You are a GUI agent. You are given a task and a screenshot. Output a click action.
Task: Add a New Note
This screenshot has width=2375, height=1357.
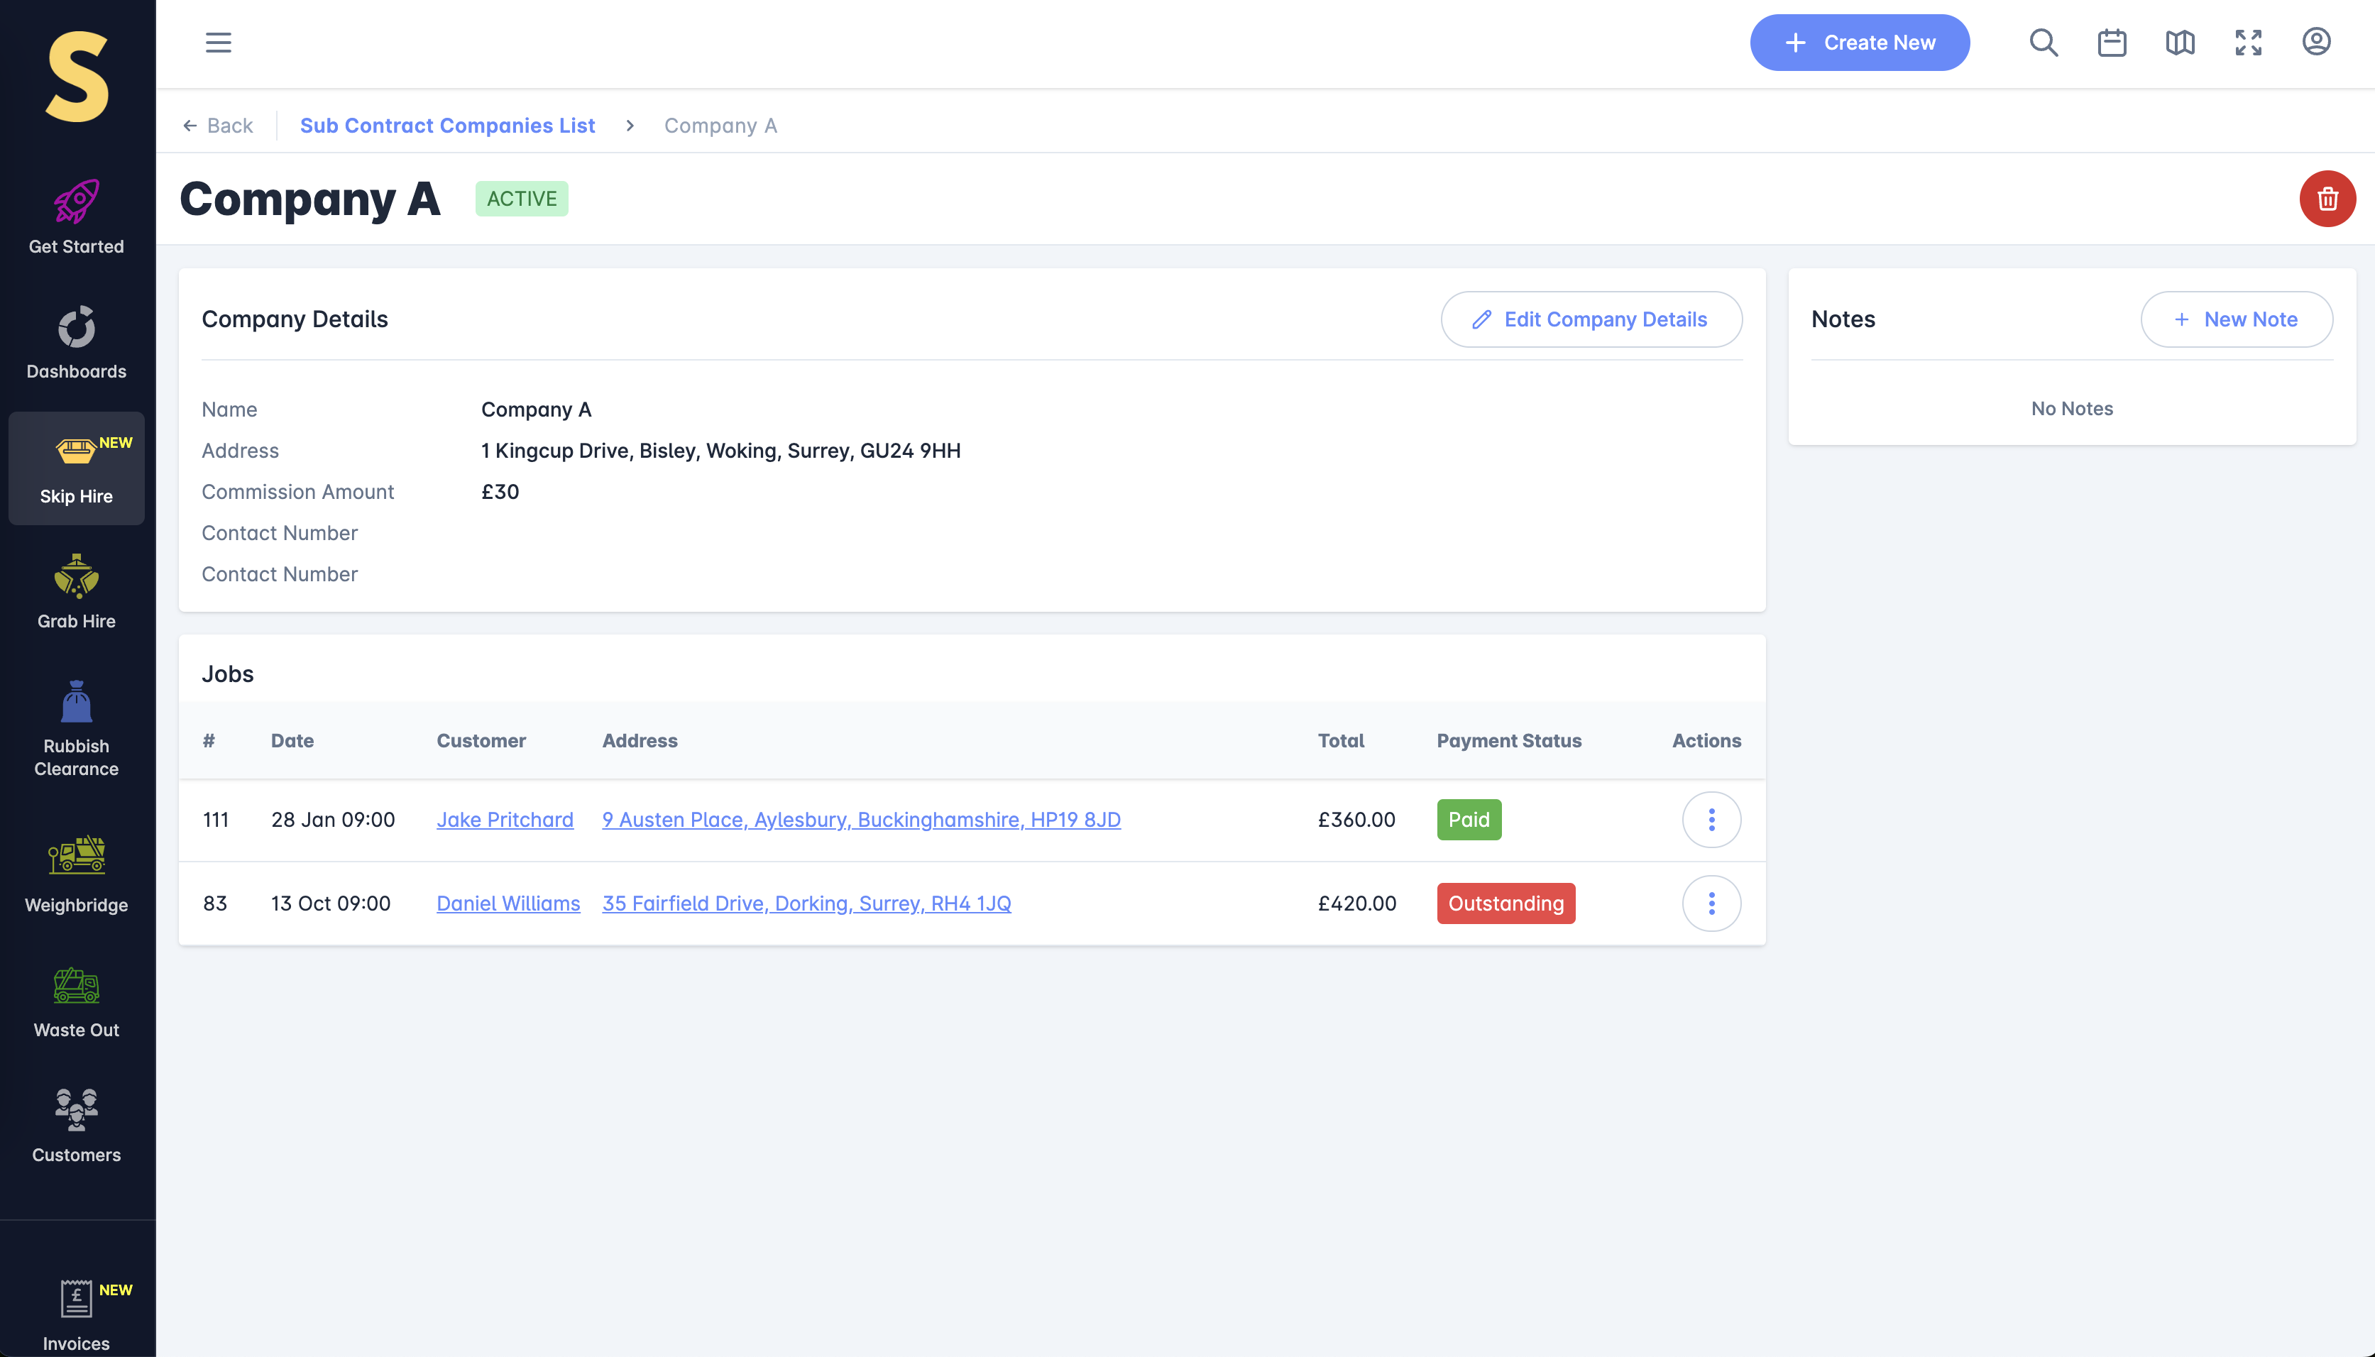click(x=2236, y=319)
